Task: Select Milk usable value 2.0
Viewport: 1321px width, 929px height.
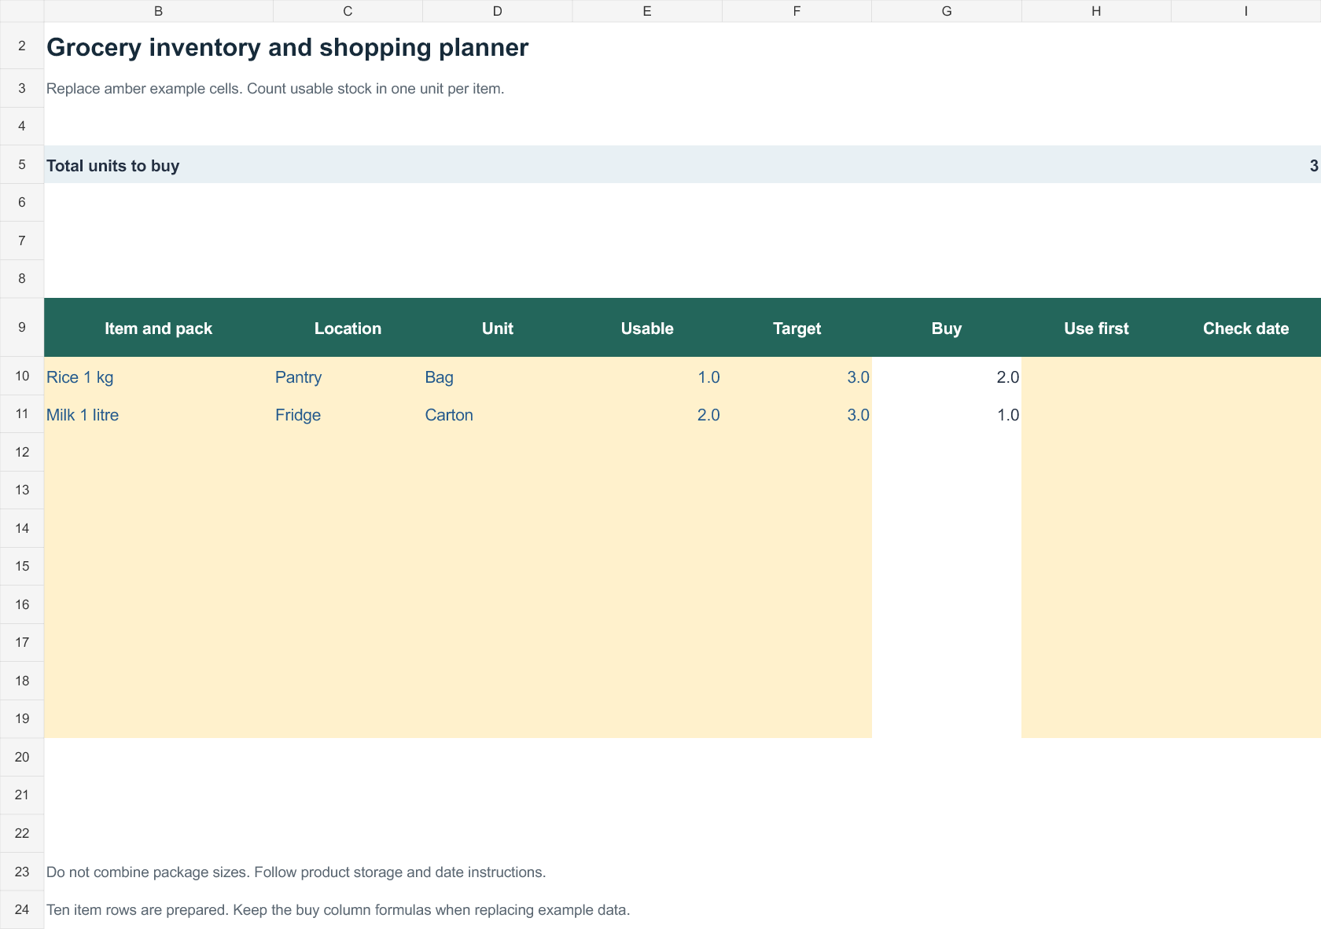Action: coord(647,414)
